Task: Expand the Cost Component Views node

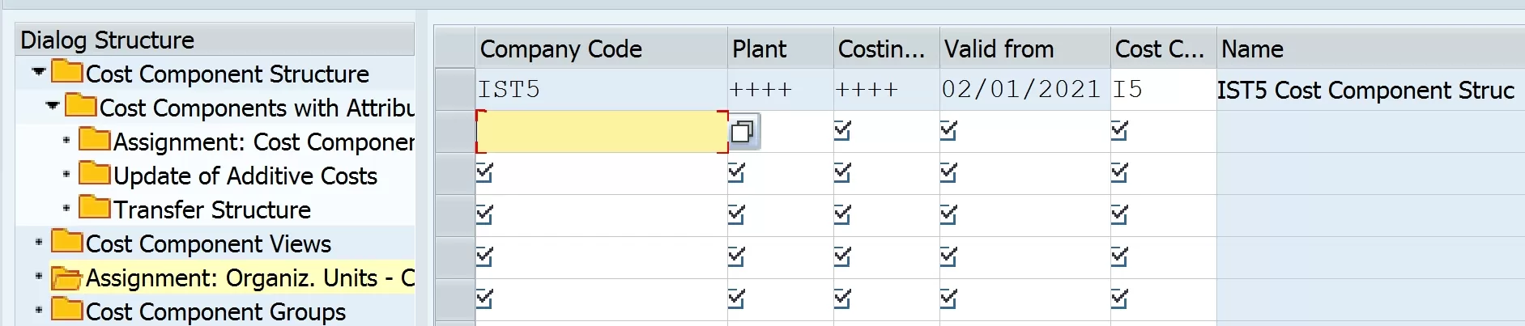Action: point(38,243)
